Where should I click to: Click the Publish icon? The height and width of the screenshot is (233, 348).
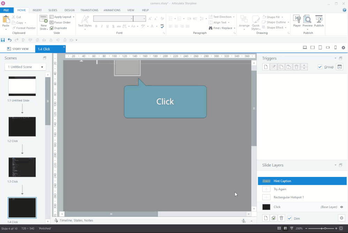(x=319, y=21)
